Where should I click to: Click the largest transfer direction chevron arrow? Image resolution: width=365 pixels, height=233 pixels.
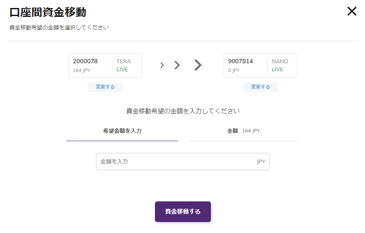tap(198, 65)
